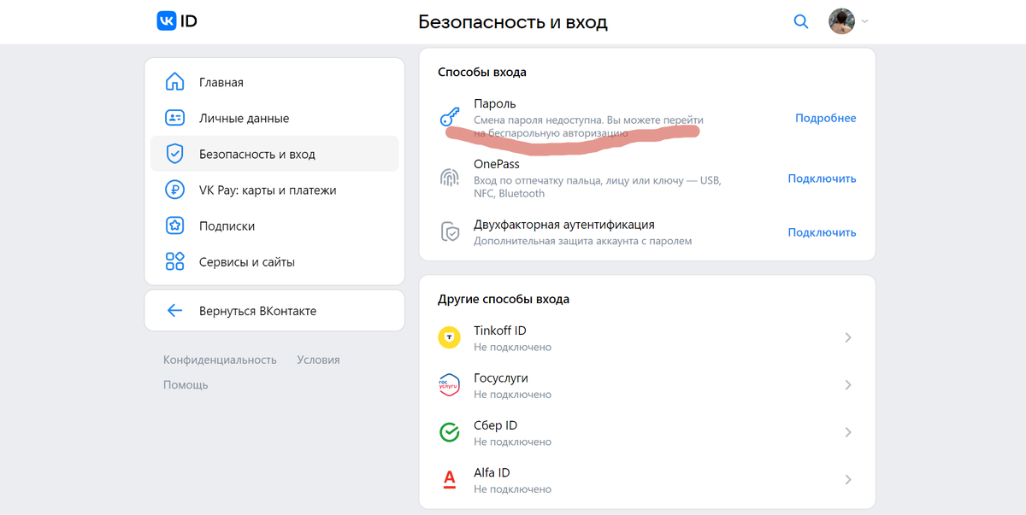The image size is (1026, 515).
Task: Go to Главная section
Action: click(274, 82)
